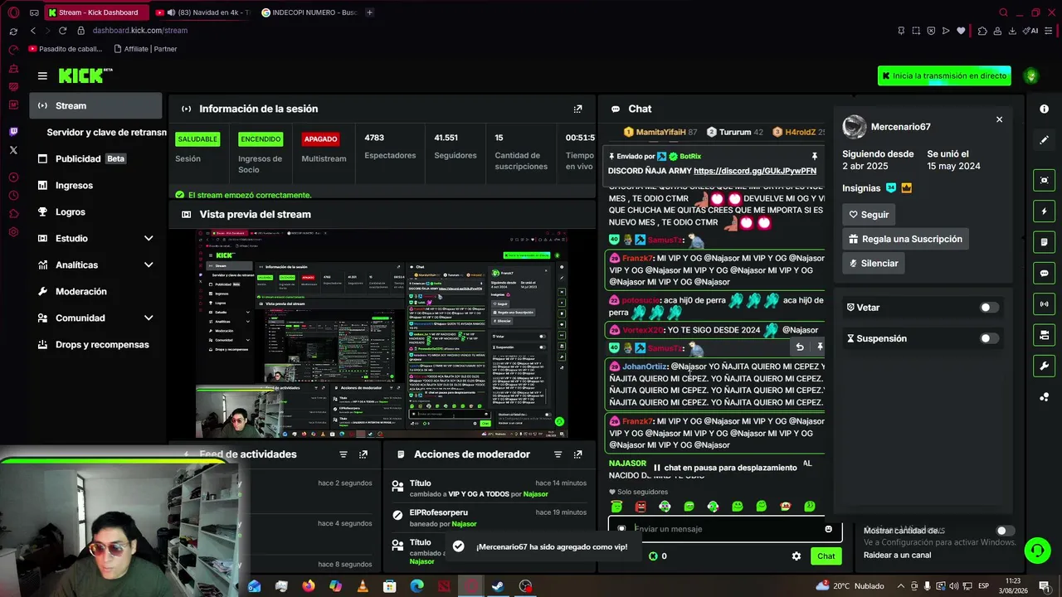Toggle the Suspensión switch

pos(989,338)
